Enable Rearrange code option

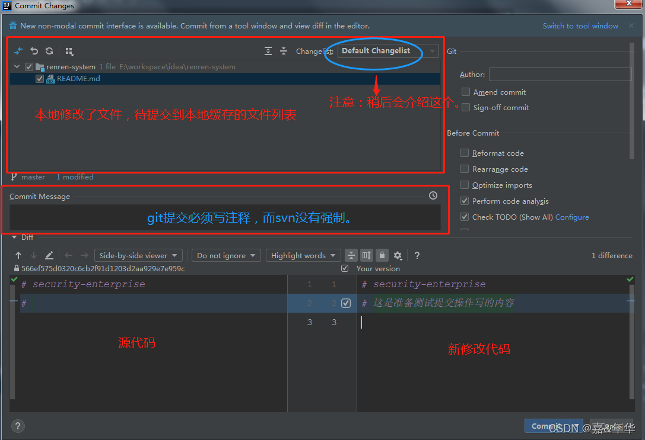[465, 169]
